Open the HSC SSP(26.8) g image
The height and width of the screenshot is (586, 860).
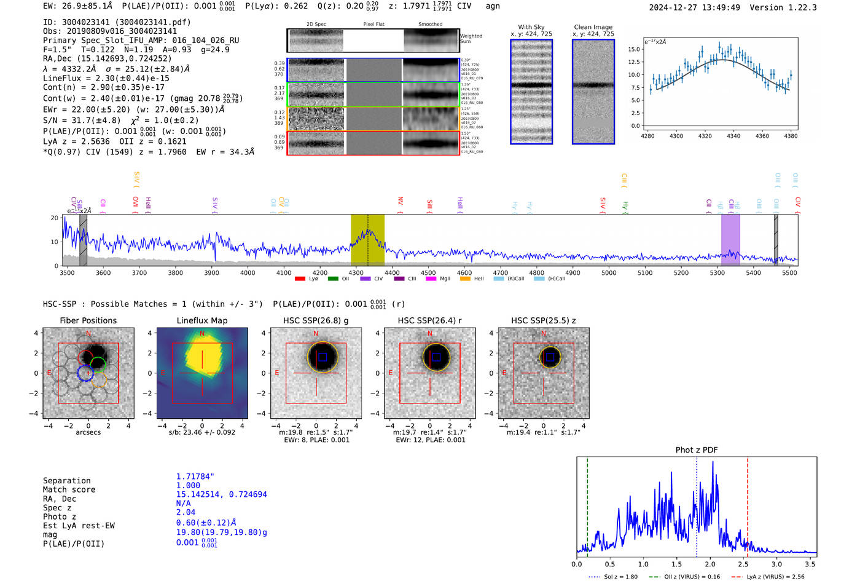[316, 373]
